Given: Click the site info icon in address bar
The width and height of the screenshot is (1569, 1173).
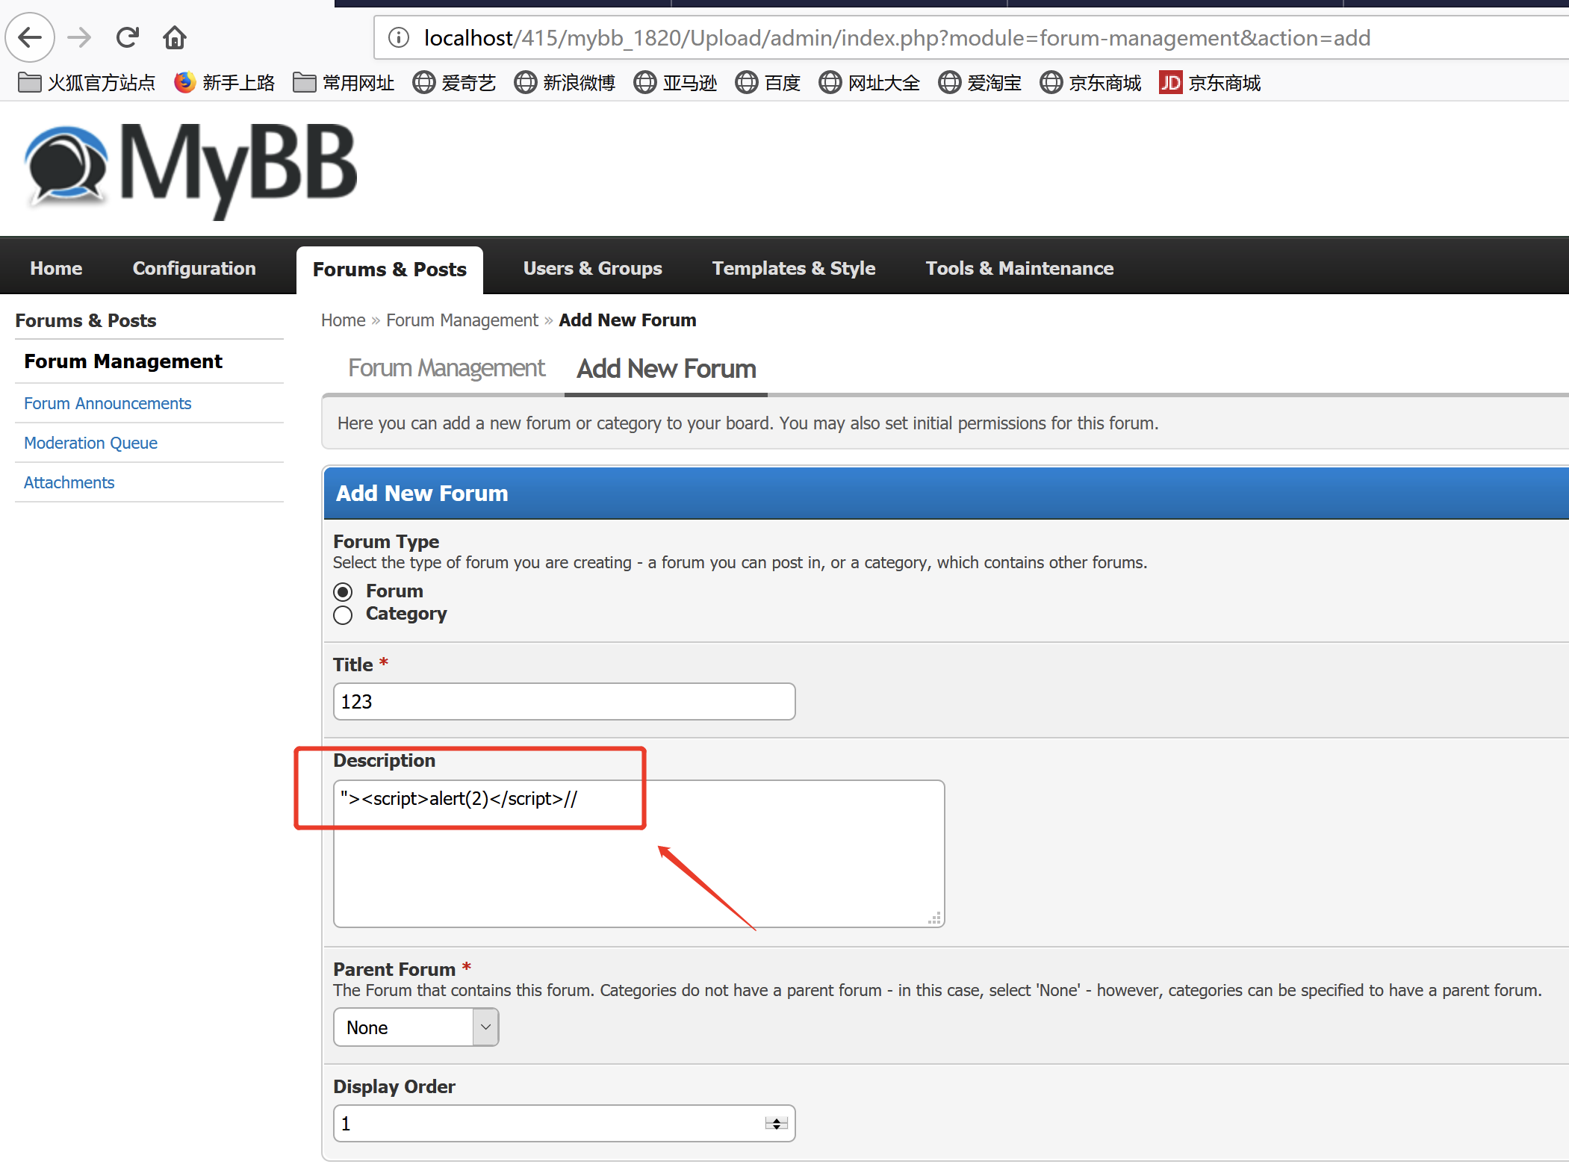Looking at the screenshot, I should 399,37.
